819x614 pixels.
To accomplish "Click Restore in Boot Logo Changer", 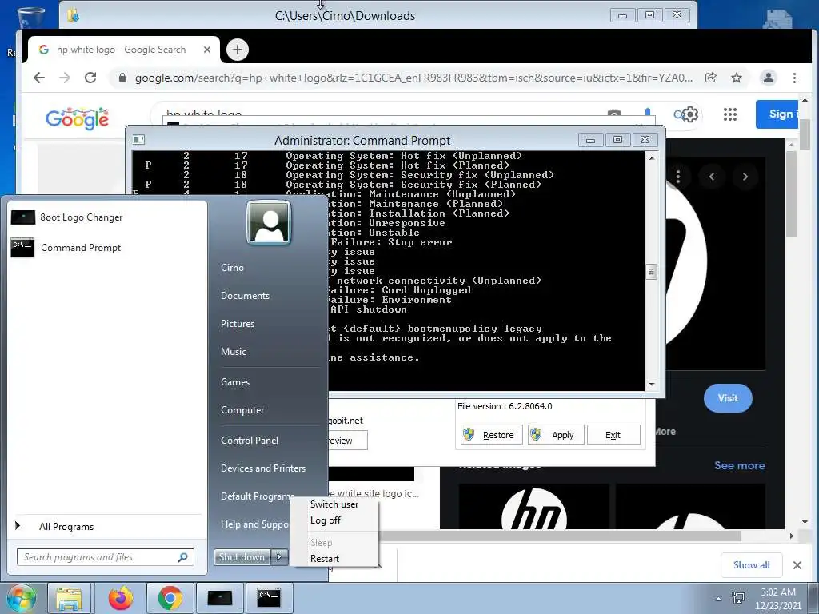I will coord(492,434).
